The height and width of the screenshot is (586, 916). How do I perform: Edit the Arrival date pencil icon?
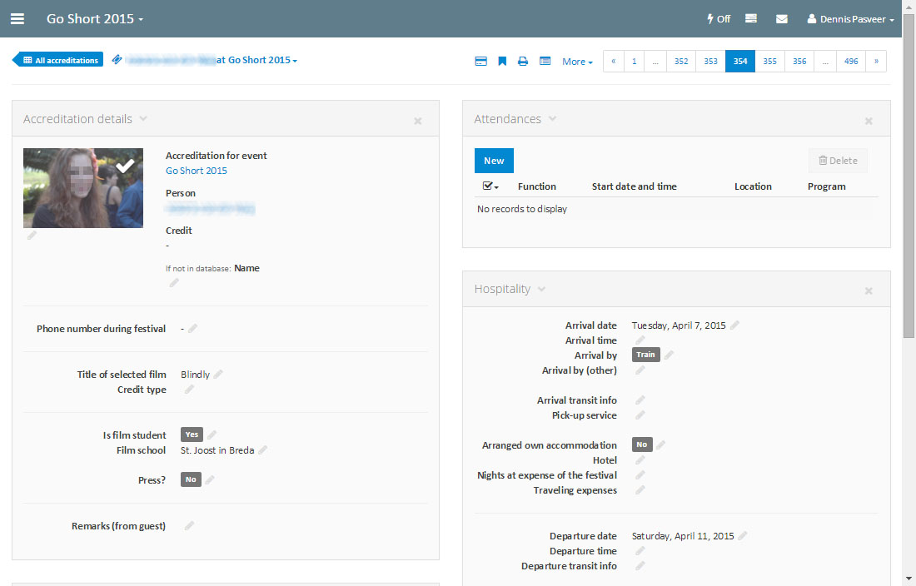[734, 325]
